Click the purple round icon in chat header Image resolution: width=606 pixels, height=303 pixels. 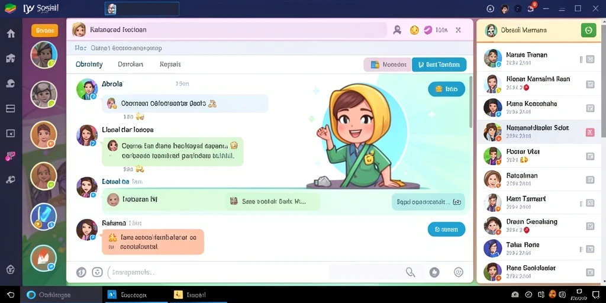(x=428, y=30)
